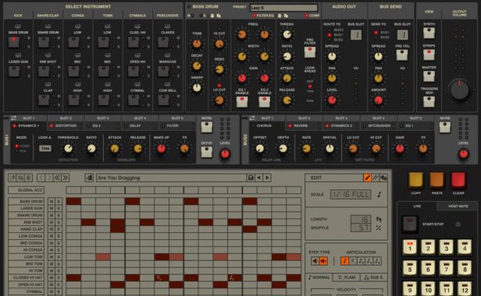Select Bus 1 Slot 3 tab
Image resolution: width=481 pixels, height=296 pixels.
point(103,118)
